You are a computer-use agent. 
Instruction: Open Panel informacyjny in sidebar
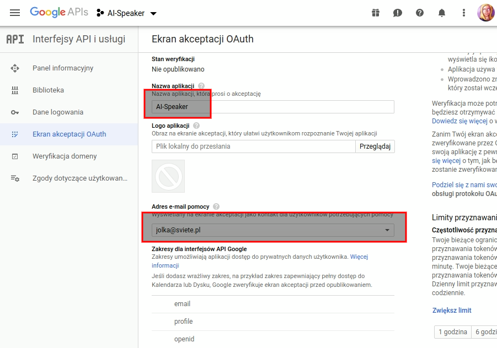pos(69,68)
